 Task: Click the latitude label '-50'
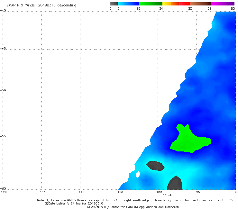(3, 90)
